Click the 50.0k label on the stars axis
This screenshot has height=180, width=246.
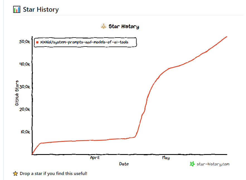[x=25, y=42]
